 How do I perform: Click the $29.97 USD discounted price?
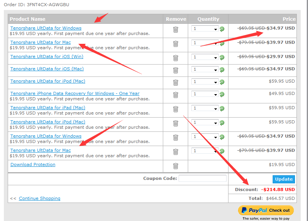coord(281,56)
